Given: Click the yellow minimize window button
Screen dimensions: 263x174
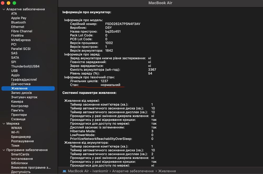Looking at the screenshot, I should click(8, 3).
